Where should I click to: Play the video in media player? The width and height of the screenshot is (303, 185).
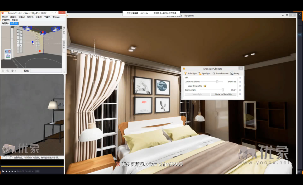[3, 171]
